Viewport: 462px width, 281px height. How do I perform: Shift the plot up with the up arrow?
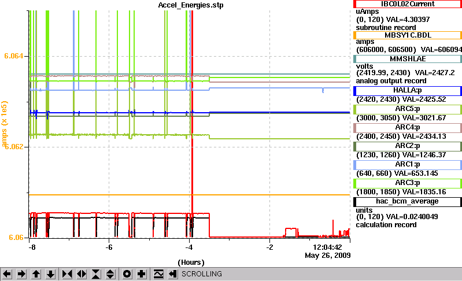(x=36, y=274)
